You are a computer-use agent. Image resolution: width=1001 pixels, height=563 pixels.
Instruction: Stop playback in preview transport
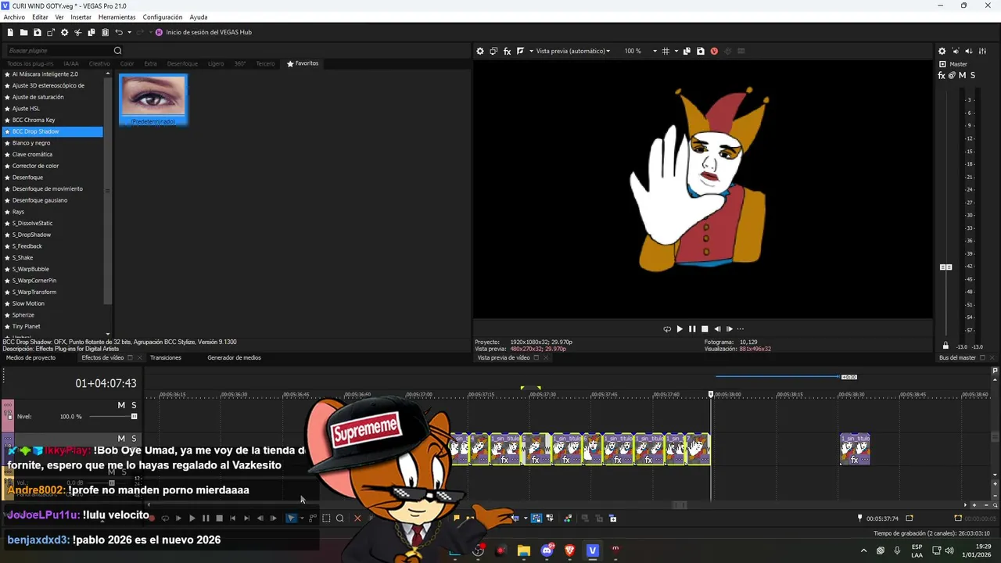705,329
